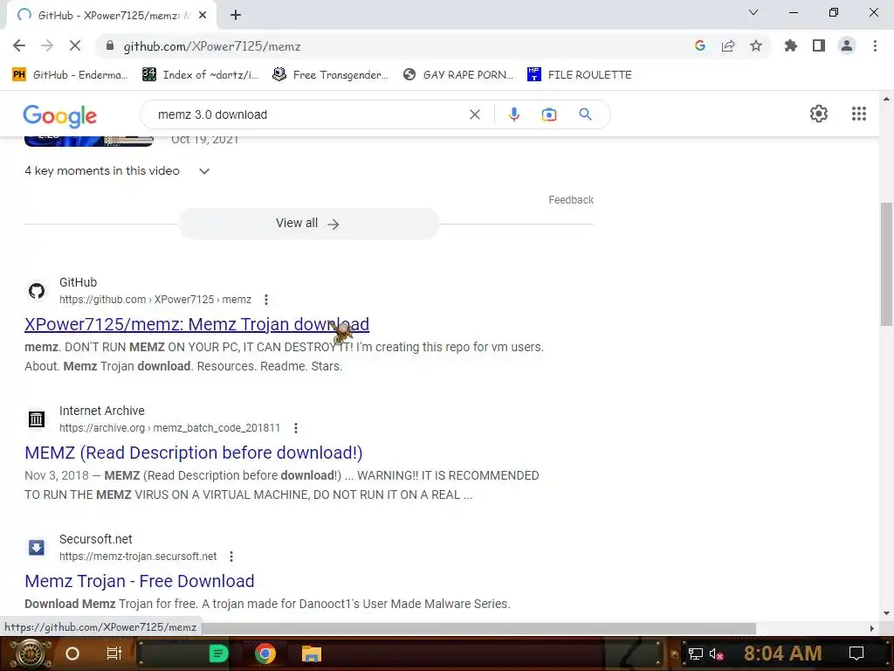Click the GitHub favicon in result
894x671 pixels.
(x=37, y=291)
